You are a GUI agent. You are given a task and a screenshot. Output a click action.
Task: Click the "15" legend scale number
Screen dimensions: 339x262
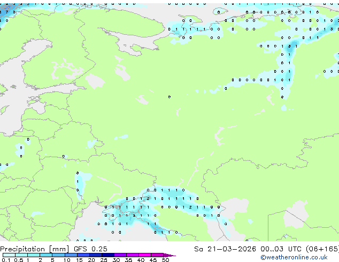(79, 260)
